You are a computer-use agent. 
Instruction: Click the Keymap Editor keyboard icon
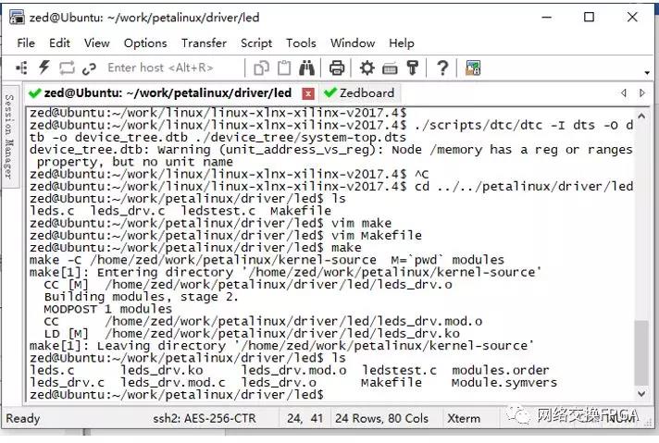point(390,68)
